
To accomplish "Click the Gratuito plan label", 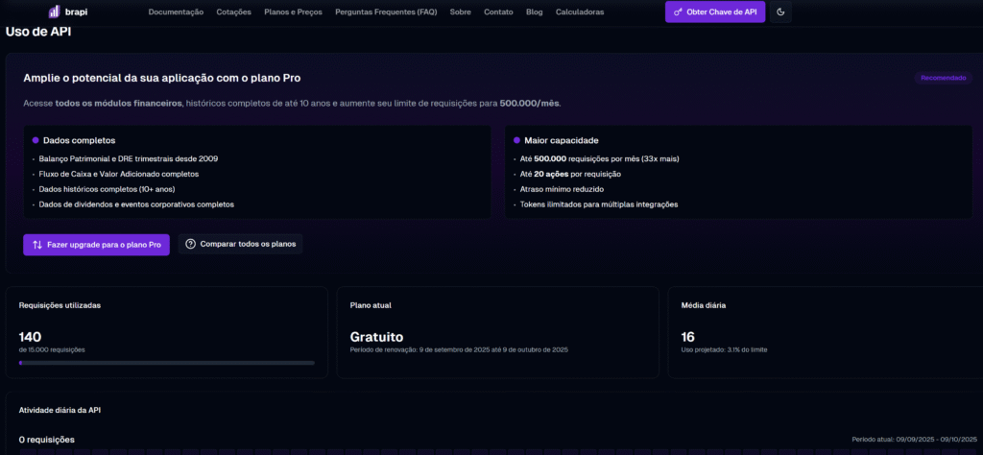I will [x=376, y=337].
